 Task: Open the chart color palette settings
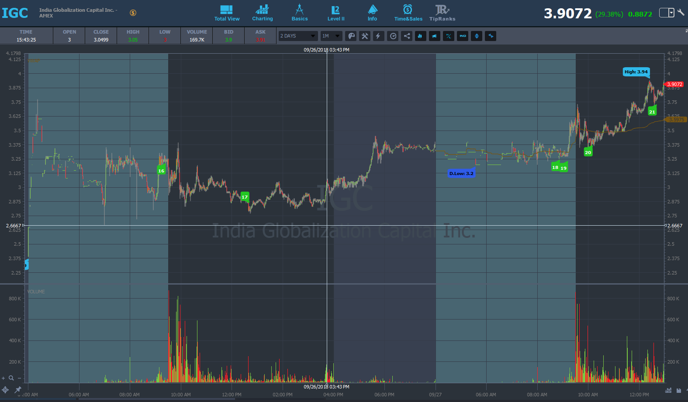coord(351,36)
